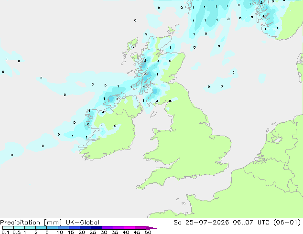Image resolution: width=303 pixels, height=234 pixels.
Task: Select the 45–50 mm legend swatch
Action: pos(141,228)
